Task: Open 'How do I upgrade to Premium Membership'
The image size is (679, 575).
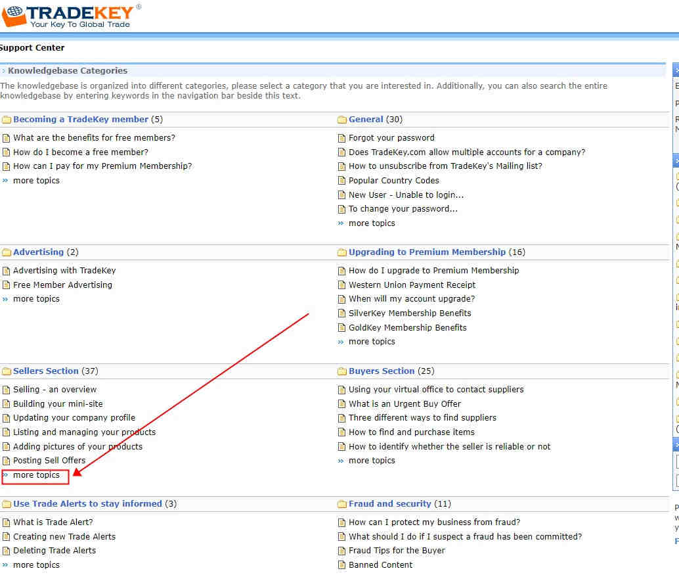Action: tap(433, 271)
